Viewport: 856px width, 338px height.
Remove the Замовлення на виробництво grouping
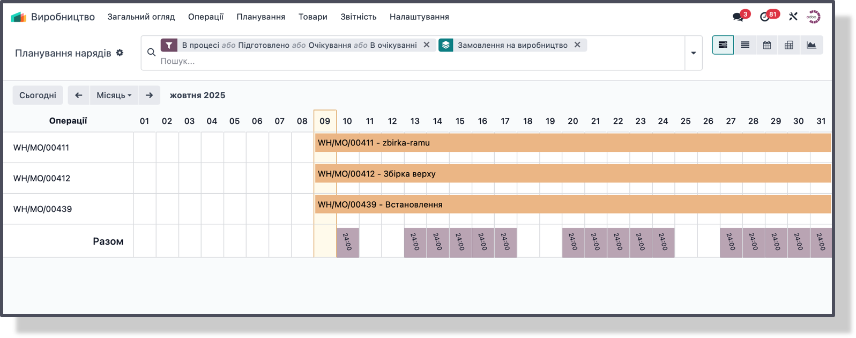577,45
